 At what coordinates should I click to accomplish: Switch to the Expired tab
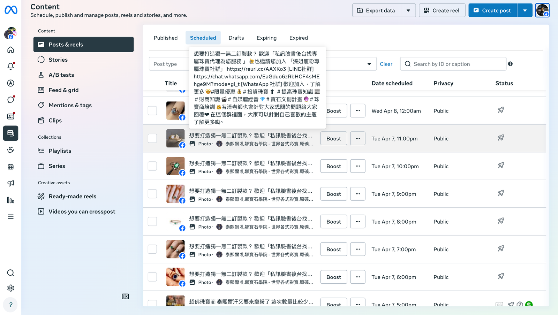(299, 38)
